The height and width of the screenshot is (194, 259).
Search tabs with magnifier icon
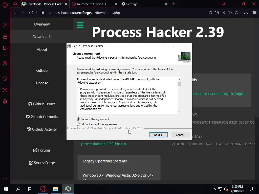pos(224,4)
